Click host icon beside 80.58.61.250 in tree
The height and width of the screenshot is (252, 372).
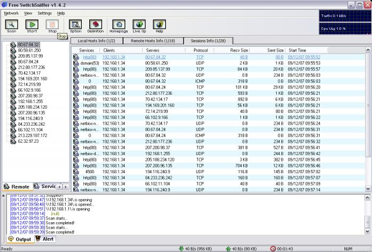[13, 51]
